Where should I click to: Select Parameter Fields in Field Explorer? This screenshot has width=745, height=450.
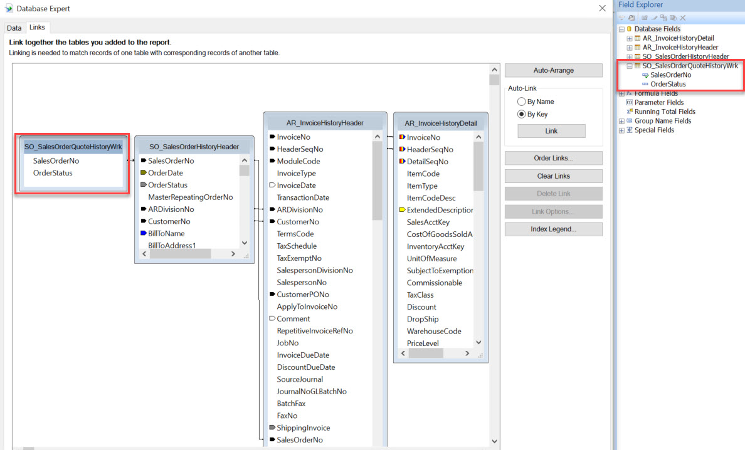659,103
